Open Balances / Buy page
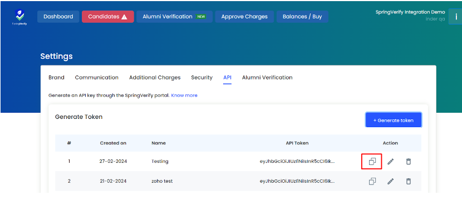 coord(302,17)
